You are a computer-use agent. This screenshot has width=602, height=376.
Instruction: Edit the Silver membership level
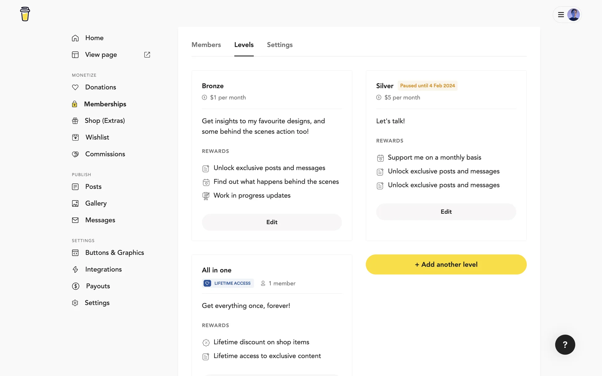446,212
